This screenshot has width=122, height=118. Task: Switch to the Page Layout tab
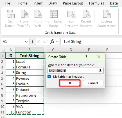pyautogui.click(x=73, y=3)
